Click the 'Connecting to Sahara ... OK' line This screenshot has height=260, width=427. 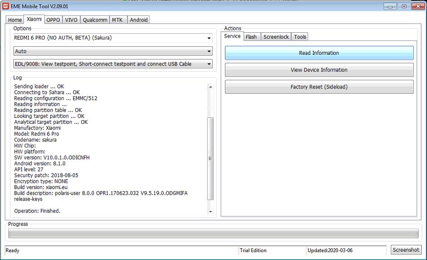tap(47, 92)
